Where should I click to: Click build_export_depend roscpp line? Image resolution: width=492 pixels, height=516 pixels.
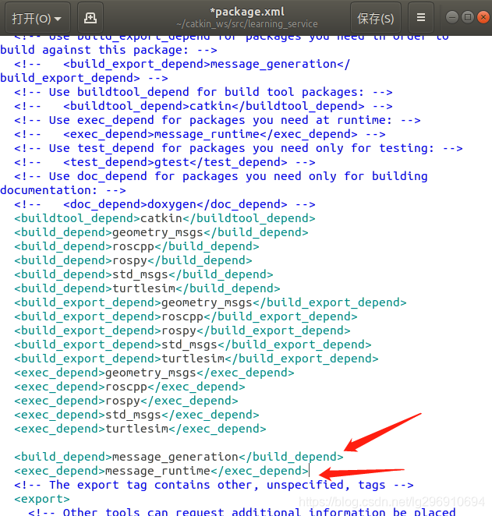[186, 316]
